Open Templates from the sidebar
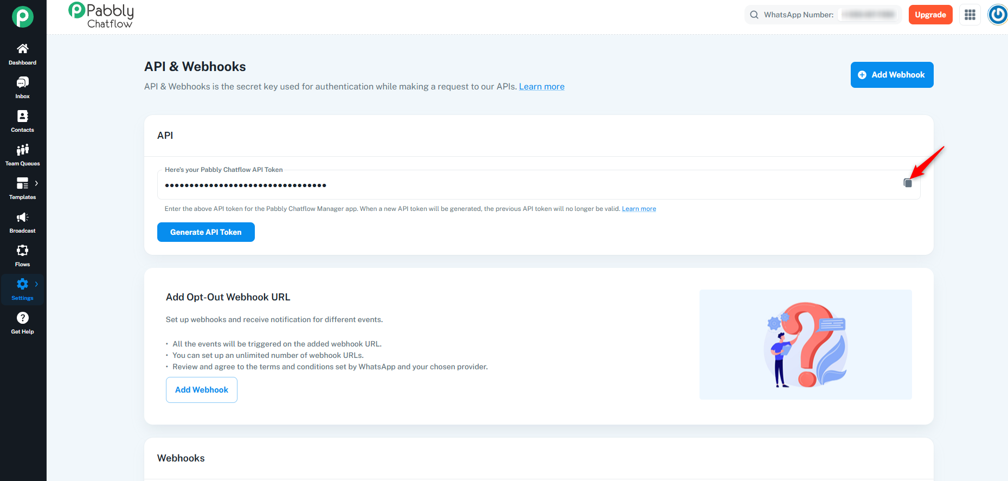 pyautogui.click(x=23, y=189)
